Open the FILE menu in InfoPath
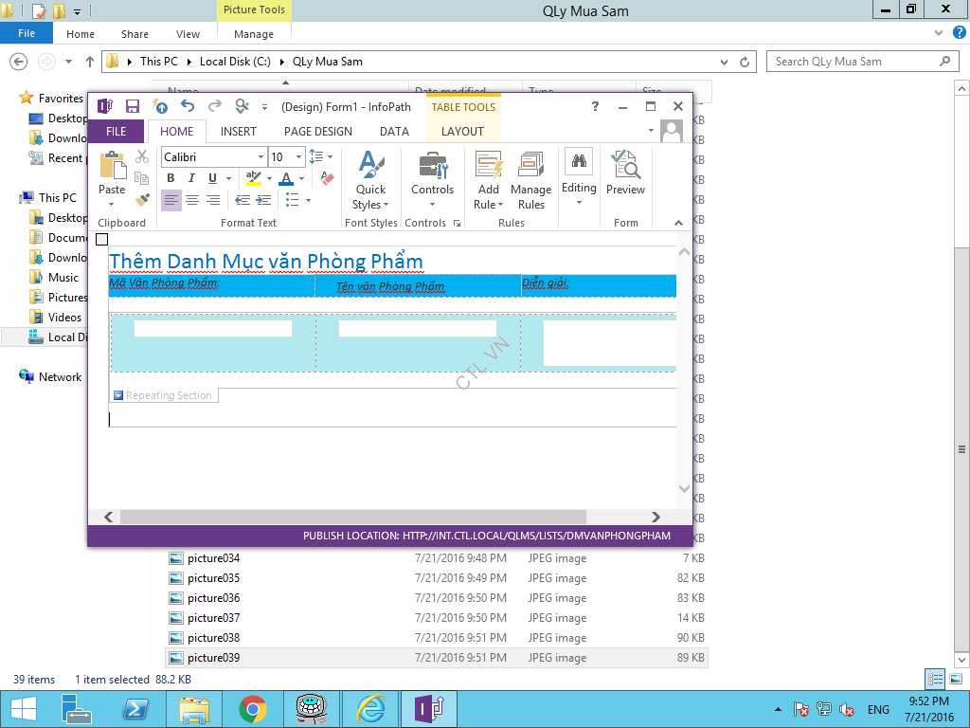 (116, 132)
